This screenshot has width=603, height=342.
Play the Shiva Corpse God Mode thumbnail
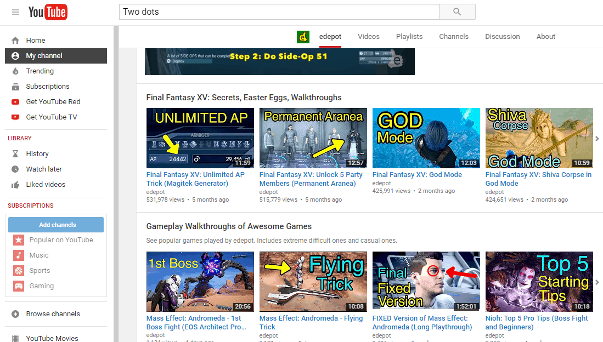(539, 138)
